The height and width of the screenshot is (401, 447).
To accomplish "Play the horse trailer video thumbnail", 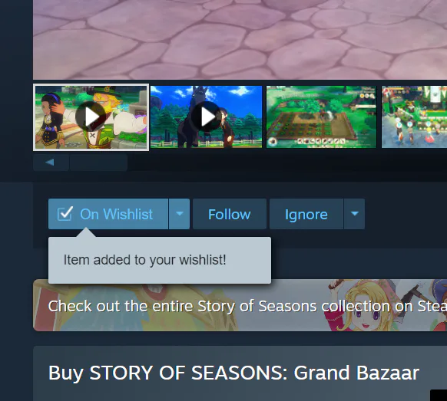I will [206, 117].
